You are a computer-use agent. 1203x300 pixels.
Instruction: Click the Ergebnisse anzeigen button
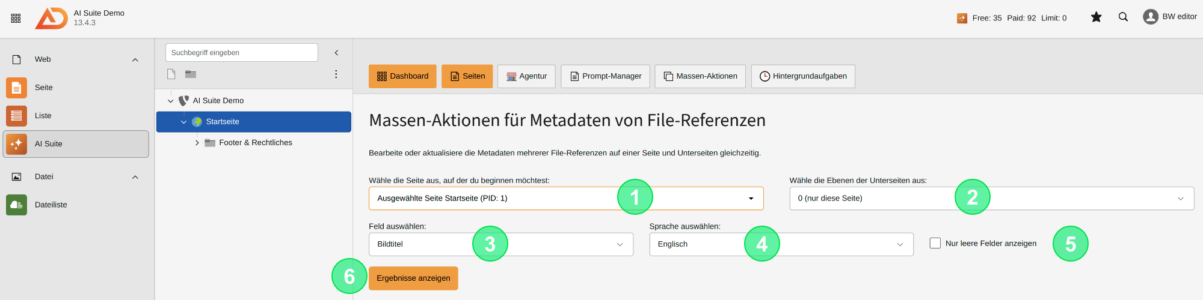pyautogui.click(x=413, y=278)
